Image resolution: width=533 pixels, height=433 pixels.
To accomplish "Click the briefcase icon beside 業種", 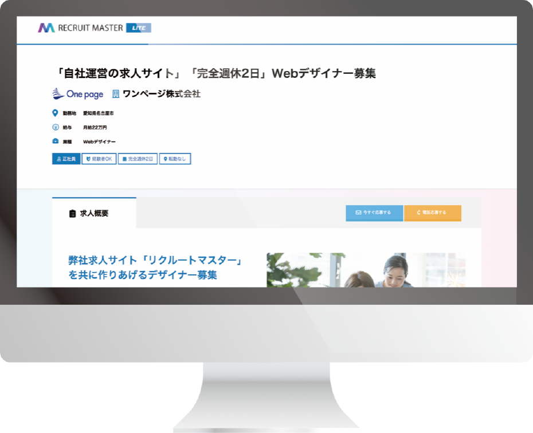I will tap(56, 141).
